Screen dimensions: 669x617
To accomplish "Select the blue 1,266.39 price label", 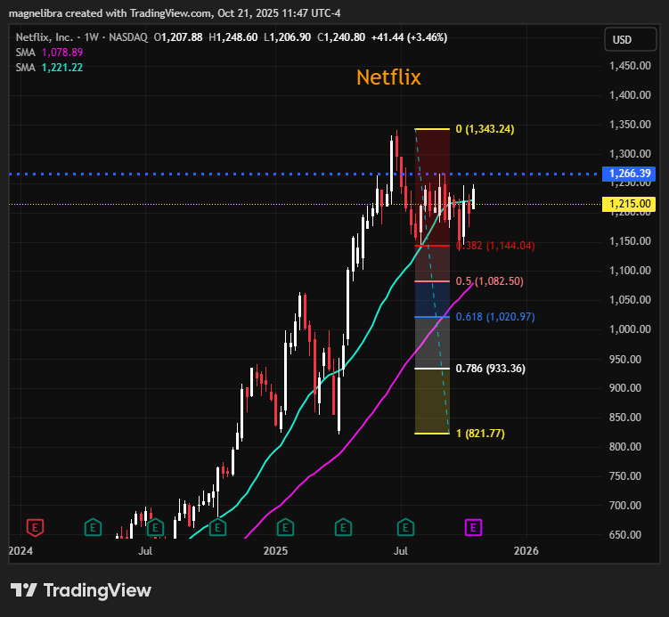I will pos(629,174).
